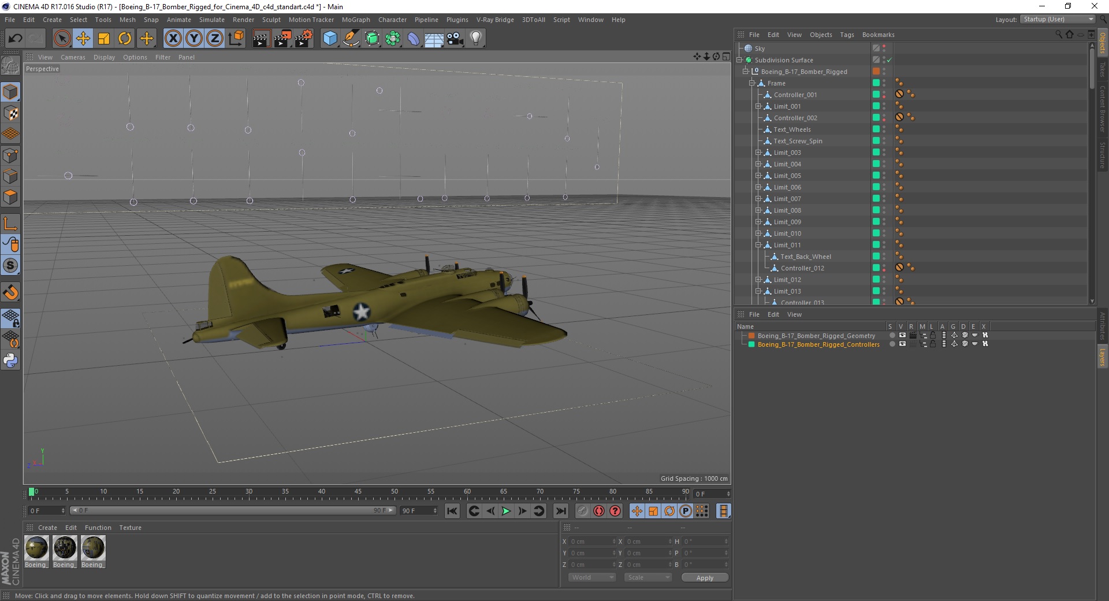Collapse the Limit_011 node
This screenshot has height=601, width=1109.
click(x=758, y=245)
